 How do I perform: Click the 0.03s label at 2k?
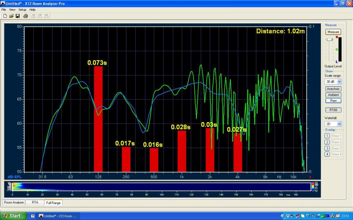click(x=209, y=125)
